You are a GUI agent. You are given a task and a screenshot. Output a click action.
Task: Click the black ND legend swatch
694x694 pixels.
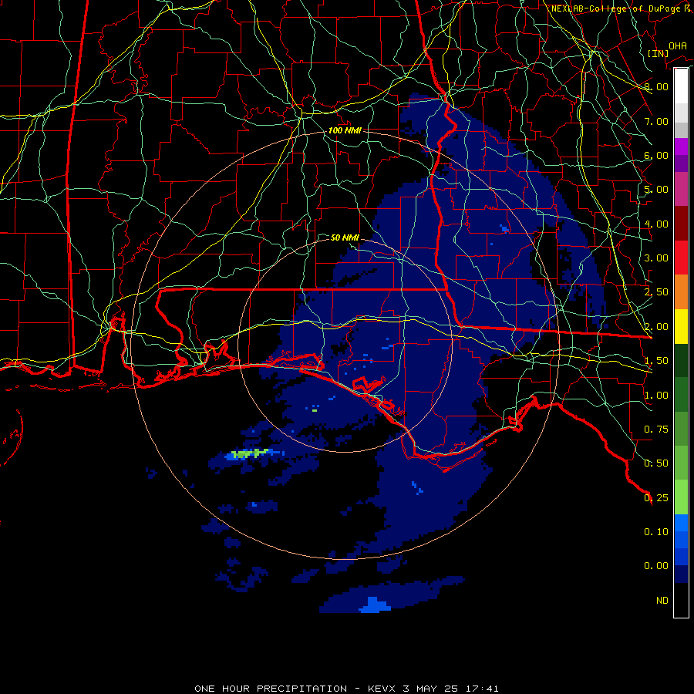point(681,600)
